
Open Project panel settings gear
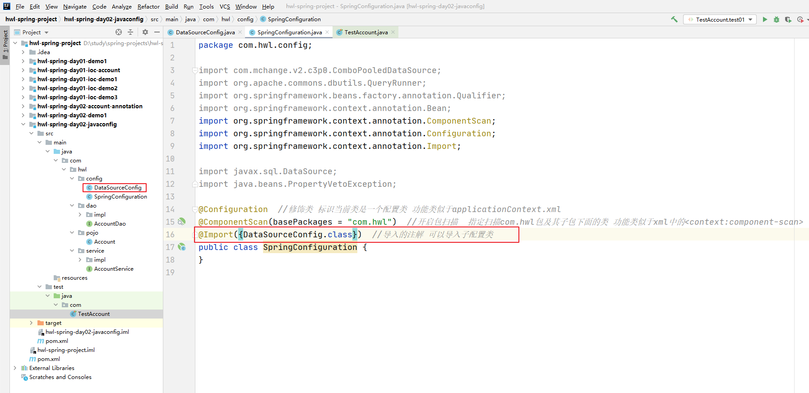tap(145, 32)
